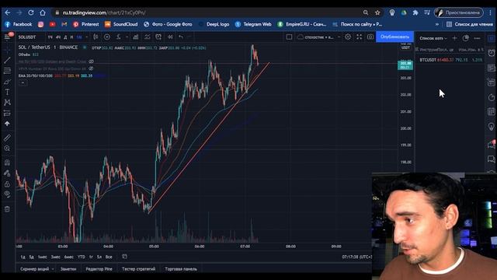Activate the zoom in tool

7,149
